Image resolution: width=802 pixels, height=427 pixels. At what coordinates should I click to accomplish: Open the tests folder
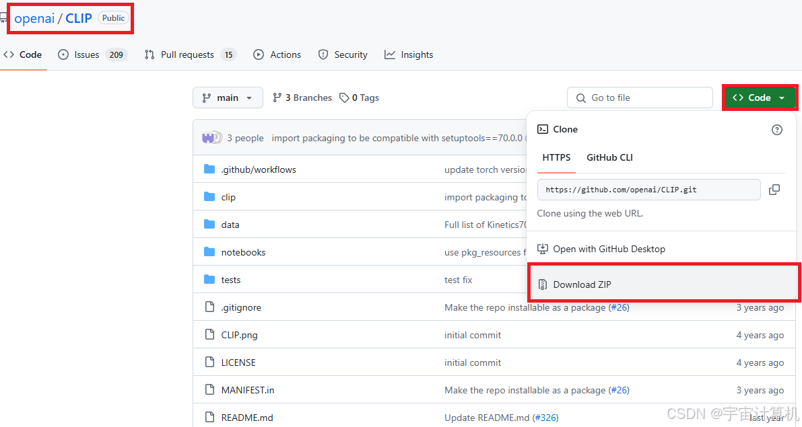231,280
